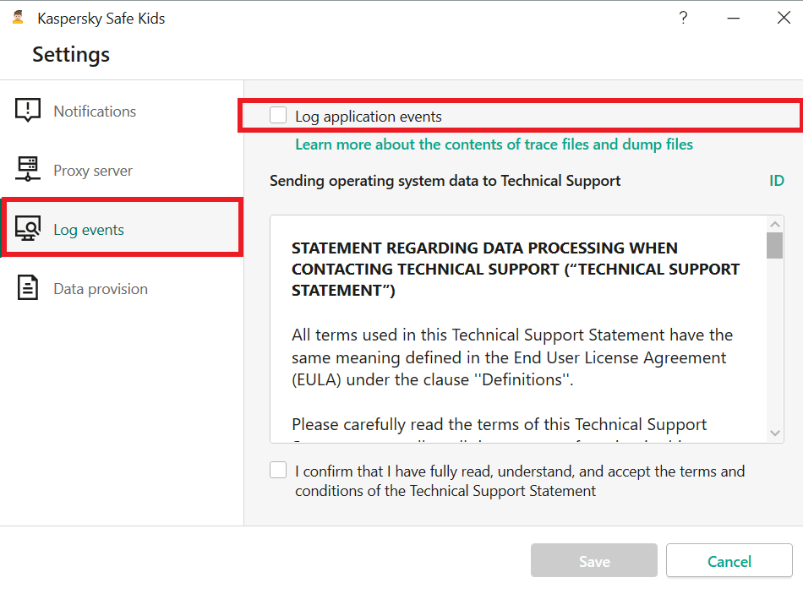The image size is (803, 594).
Task: Click the Kaspersky Safe Kids app icon
Action: (x=18, y=18)
